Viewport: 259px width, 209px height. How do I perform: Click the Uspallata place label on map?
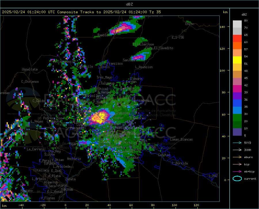pyautogui.click(x=30, y=69)
